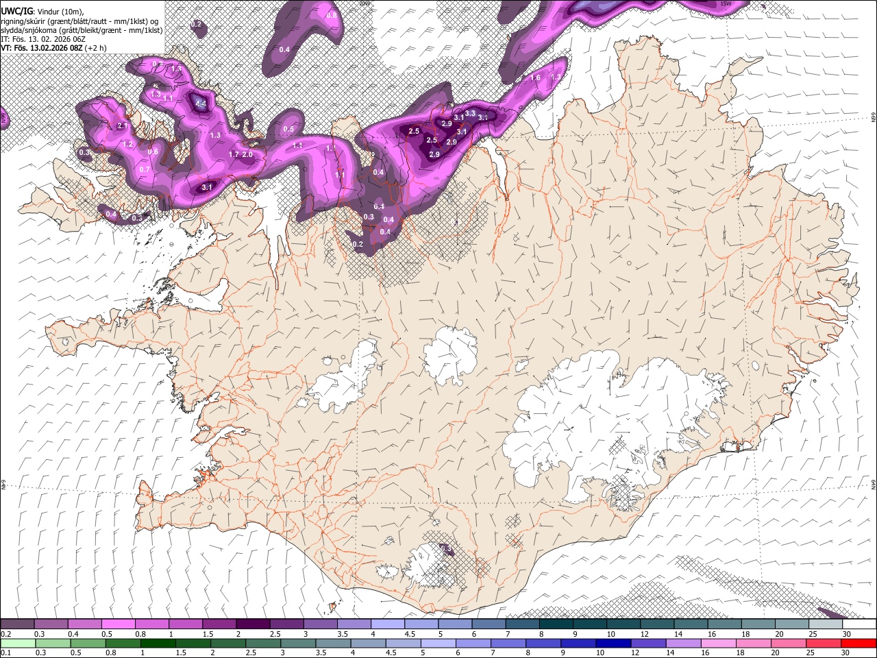
Task: Click the snow legend swatch between 0.2 and 0.3
Action: [17, 624]
